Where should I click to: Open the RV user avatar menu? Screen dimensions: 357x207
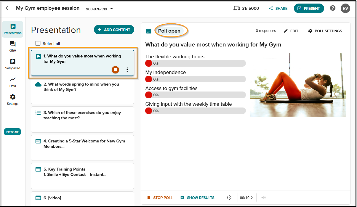[x=345, y=8]
